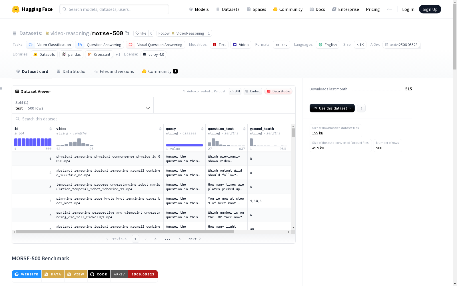The width and height of the screenshot is (457, 286).
Task: Click the Embed button
Action: click(253, 91)
